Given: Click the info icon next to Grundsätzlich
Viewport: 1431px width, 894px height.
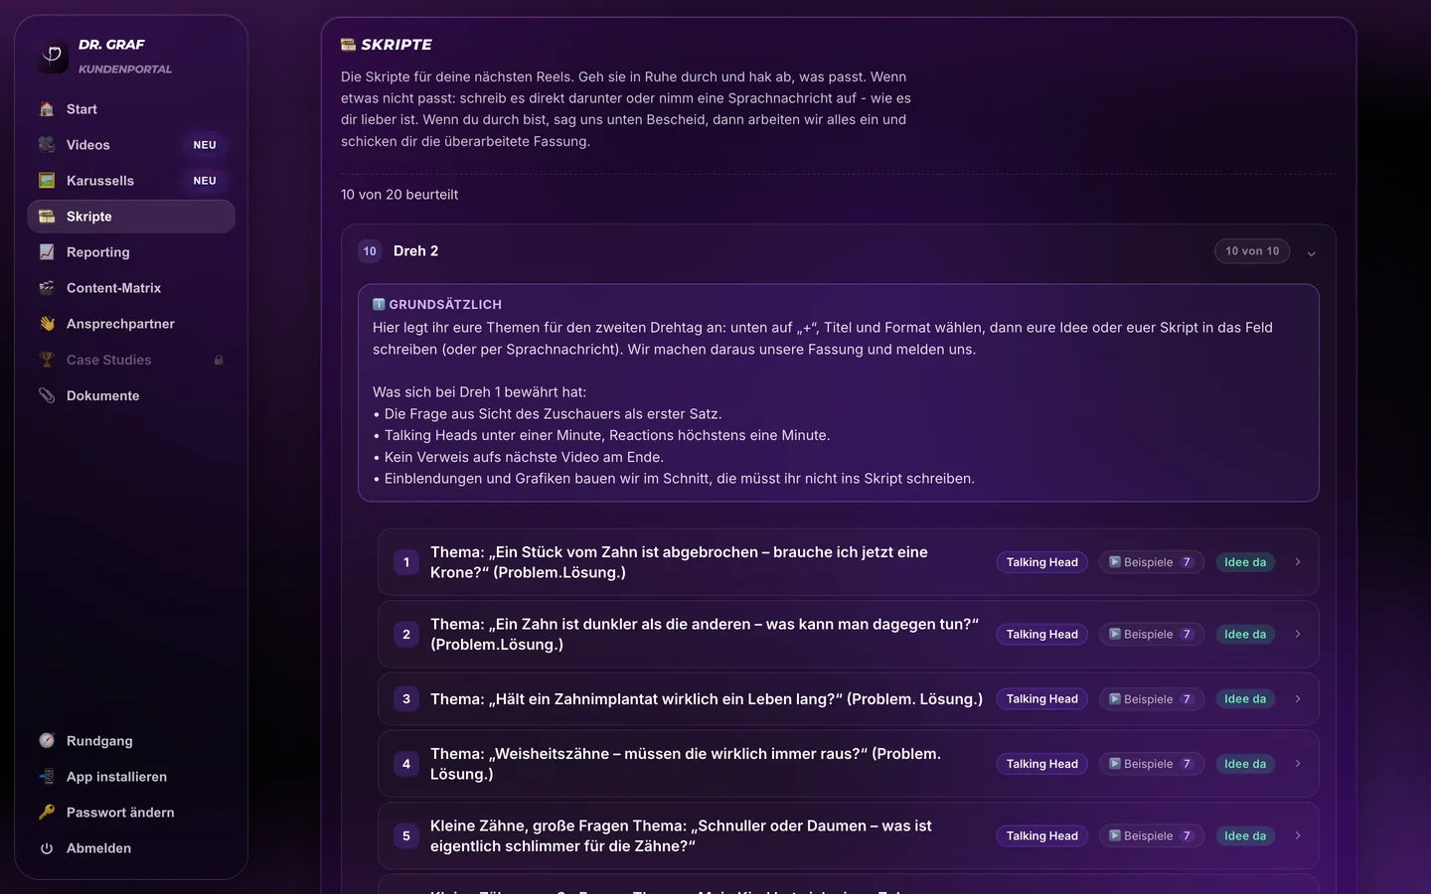Looking at the screenshot, I should pos(379,304).
